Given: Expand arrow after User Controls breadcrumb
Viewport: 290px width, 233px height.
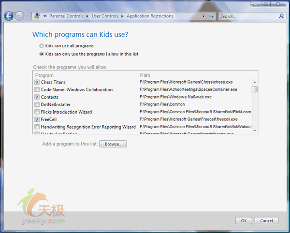Looking at the screenshot, I should (x=122, y=16).
